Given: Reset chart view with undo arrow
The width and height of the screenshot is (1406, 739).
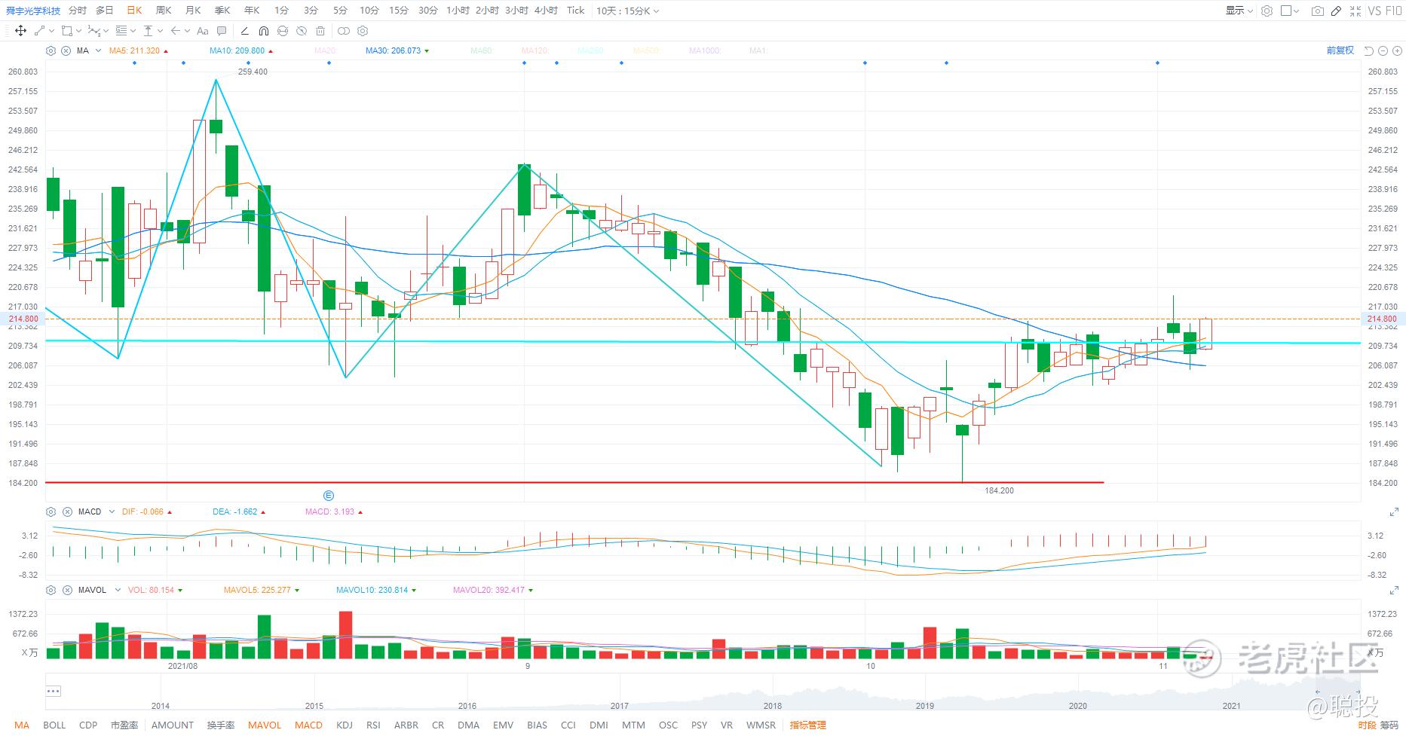Looking at the screenshot, I should click(x=1369, y=50).
